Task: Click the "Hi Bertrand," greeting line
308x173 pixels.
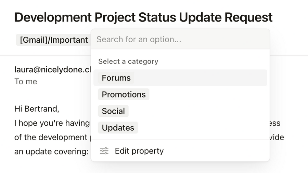Action: pyautogui.click(x=37, y=109)
